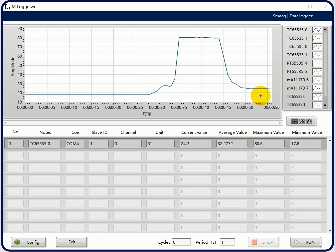Select the Com cell showing COM4
This screenshot has width=335, height=252.
[74, 143]
